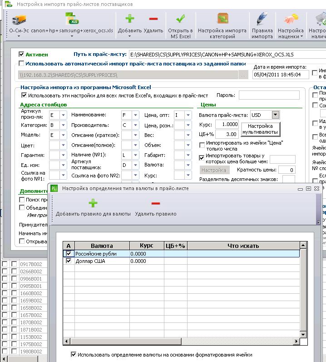Open the feather Правила импорта icon
This screenshot has height=362, width=326.
tap(262, 19)
